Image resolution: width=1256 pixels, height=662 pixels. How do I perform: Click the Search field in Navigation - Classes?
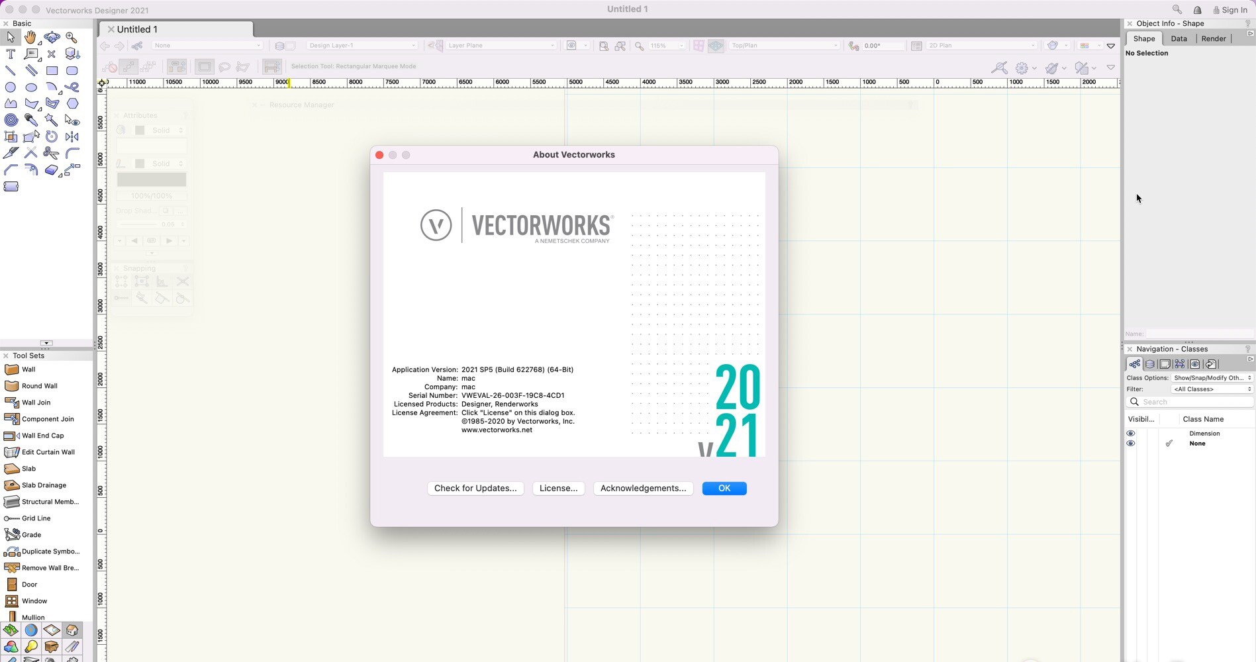(x=1188, y=401)
